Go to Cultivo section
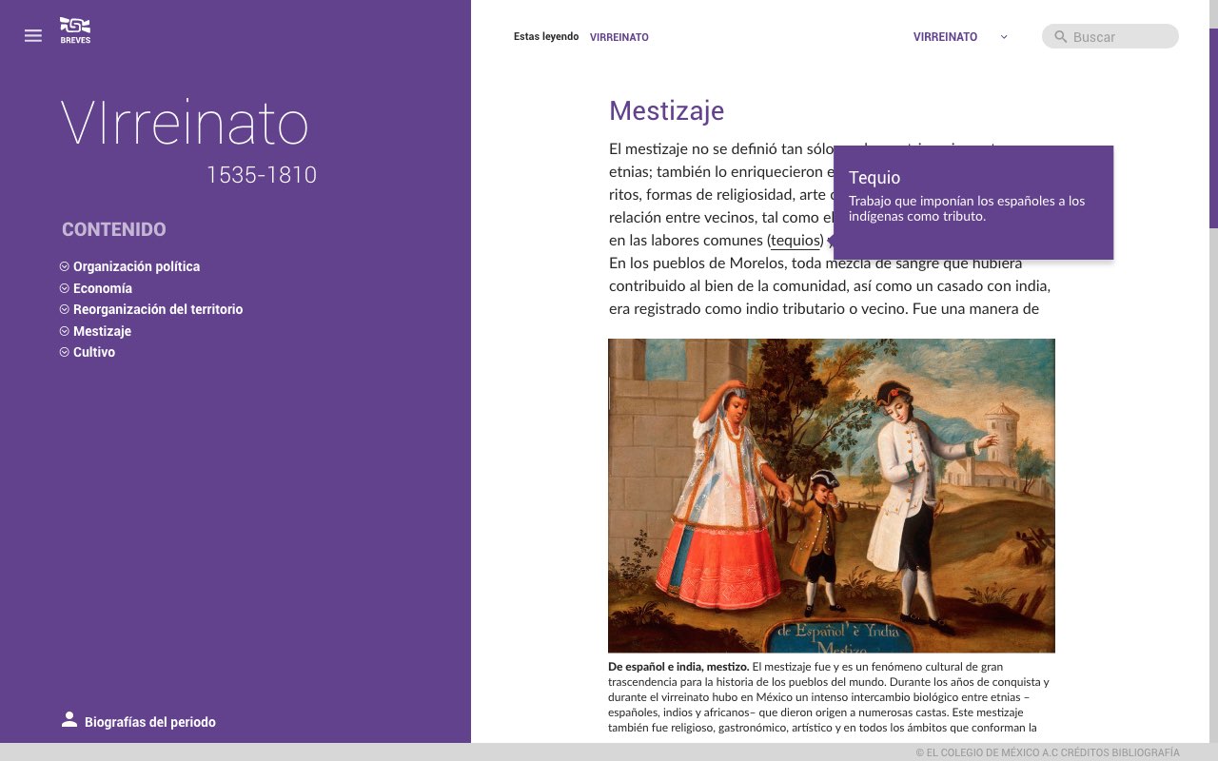Screen dimensions: 1218x761 pyautogui.click(x=94, y=352)
